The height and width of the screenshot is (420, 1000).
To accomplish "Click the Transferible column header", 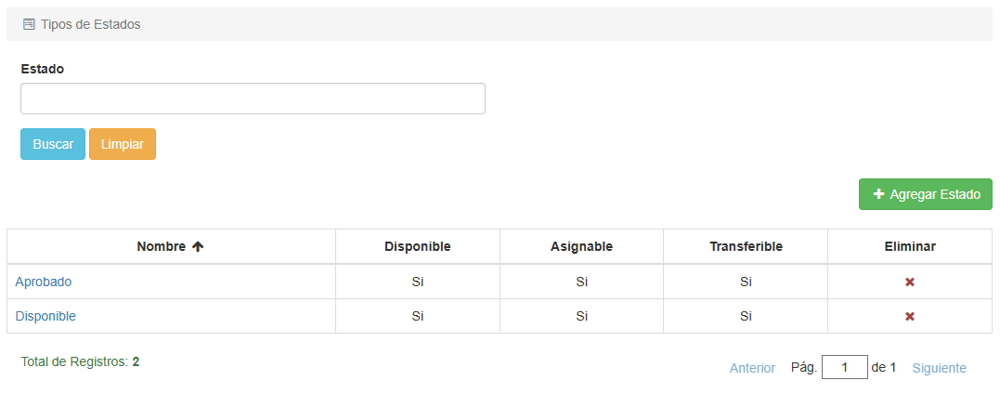I will tap(746, 246).
